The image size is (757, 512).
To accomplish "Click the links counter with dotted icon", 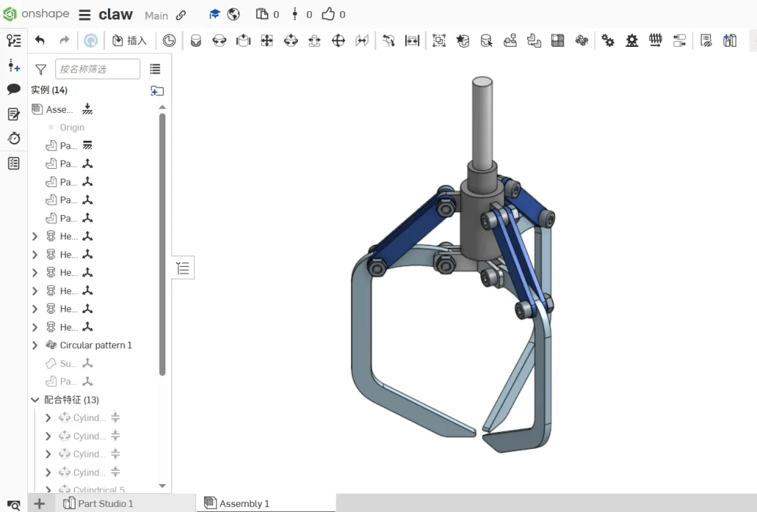I will coord(301,15).
